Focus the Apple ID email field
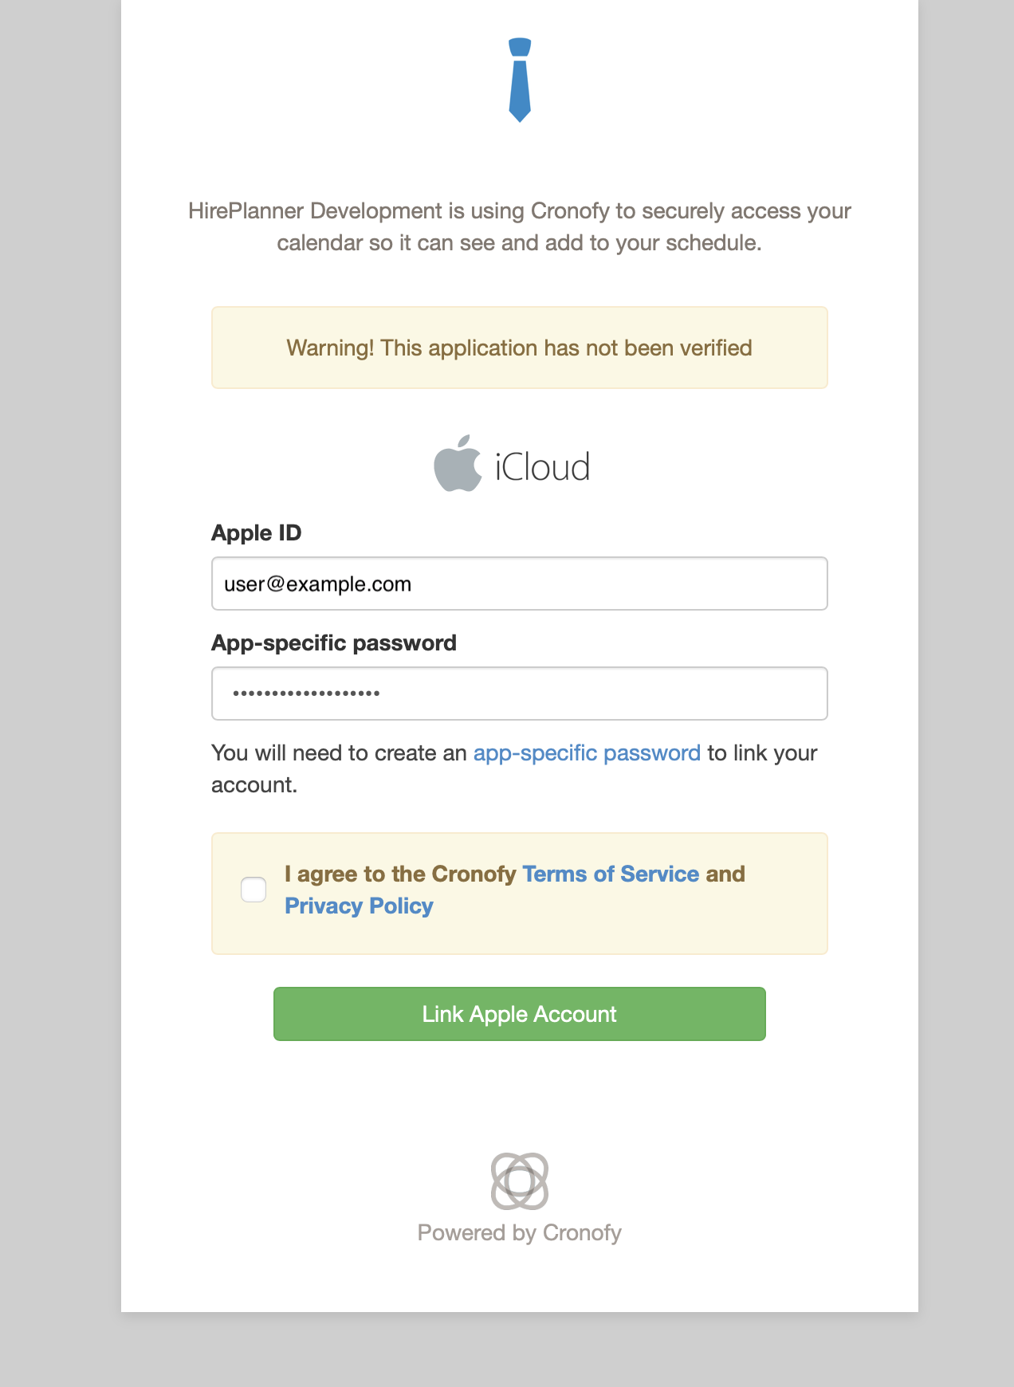This screenshot has width=1014, height=1387. point(520,584)
